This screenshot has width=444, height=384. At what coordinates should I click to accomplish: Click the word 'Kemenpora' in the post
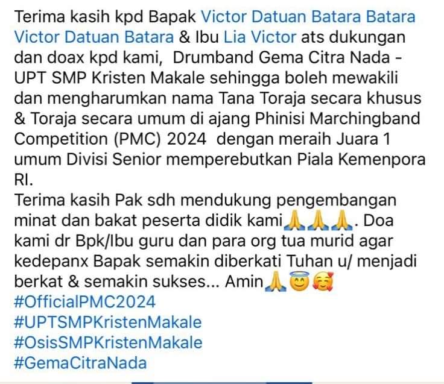click(382, 159)
